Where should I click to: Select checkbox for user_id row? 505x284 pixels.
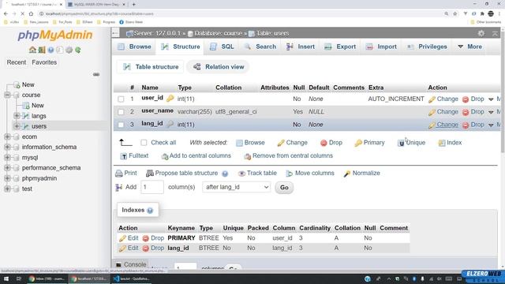(121, 99)
